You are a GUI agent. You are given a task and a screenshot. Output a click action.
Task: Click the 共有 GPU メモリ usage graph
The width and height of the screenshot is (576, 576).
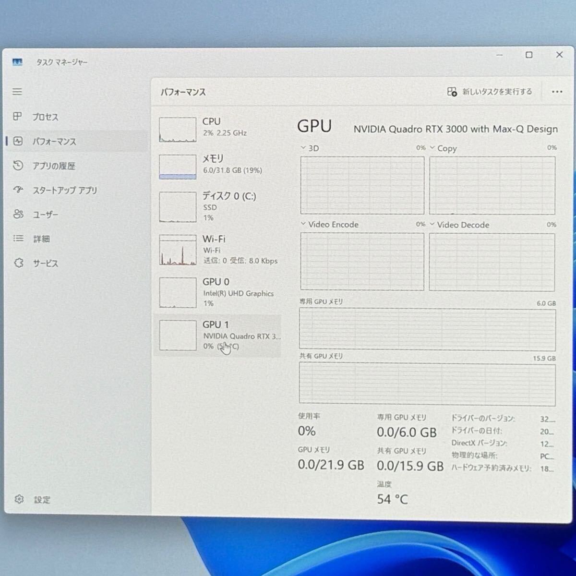coord(427,384)
